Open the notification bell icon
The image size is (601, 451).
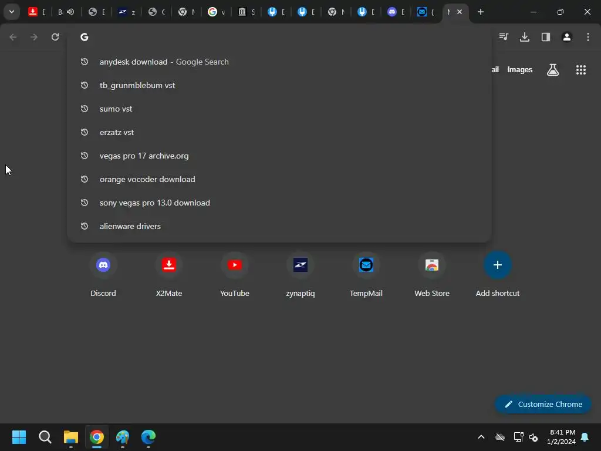click(x=585, y=437)
